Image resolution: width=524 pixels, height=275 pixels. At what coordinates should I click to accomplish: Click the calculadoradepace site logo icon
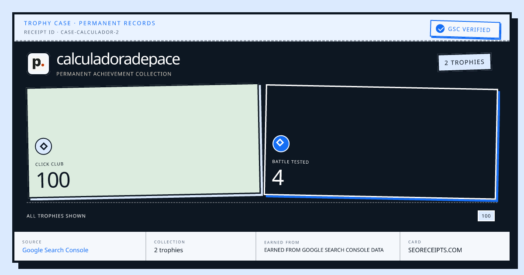pos(38,64)
